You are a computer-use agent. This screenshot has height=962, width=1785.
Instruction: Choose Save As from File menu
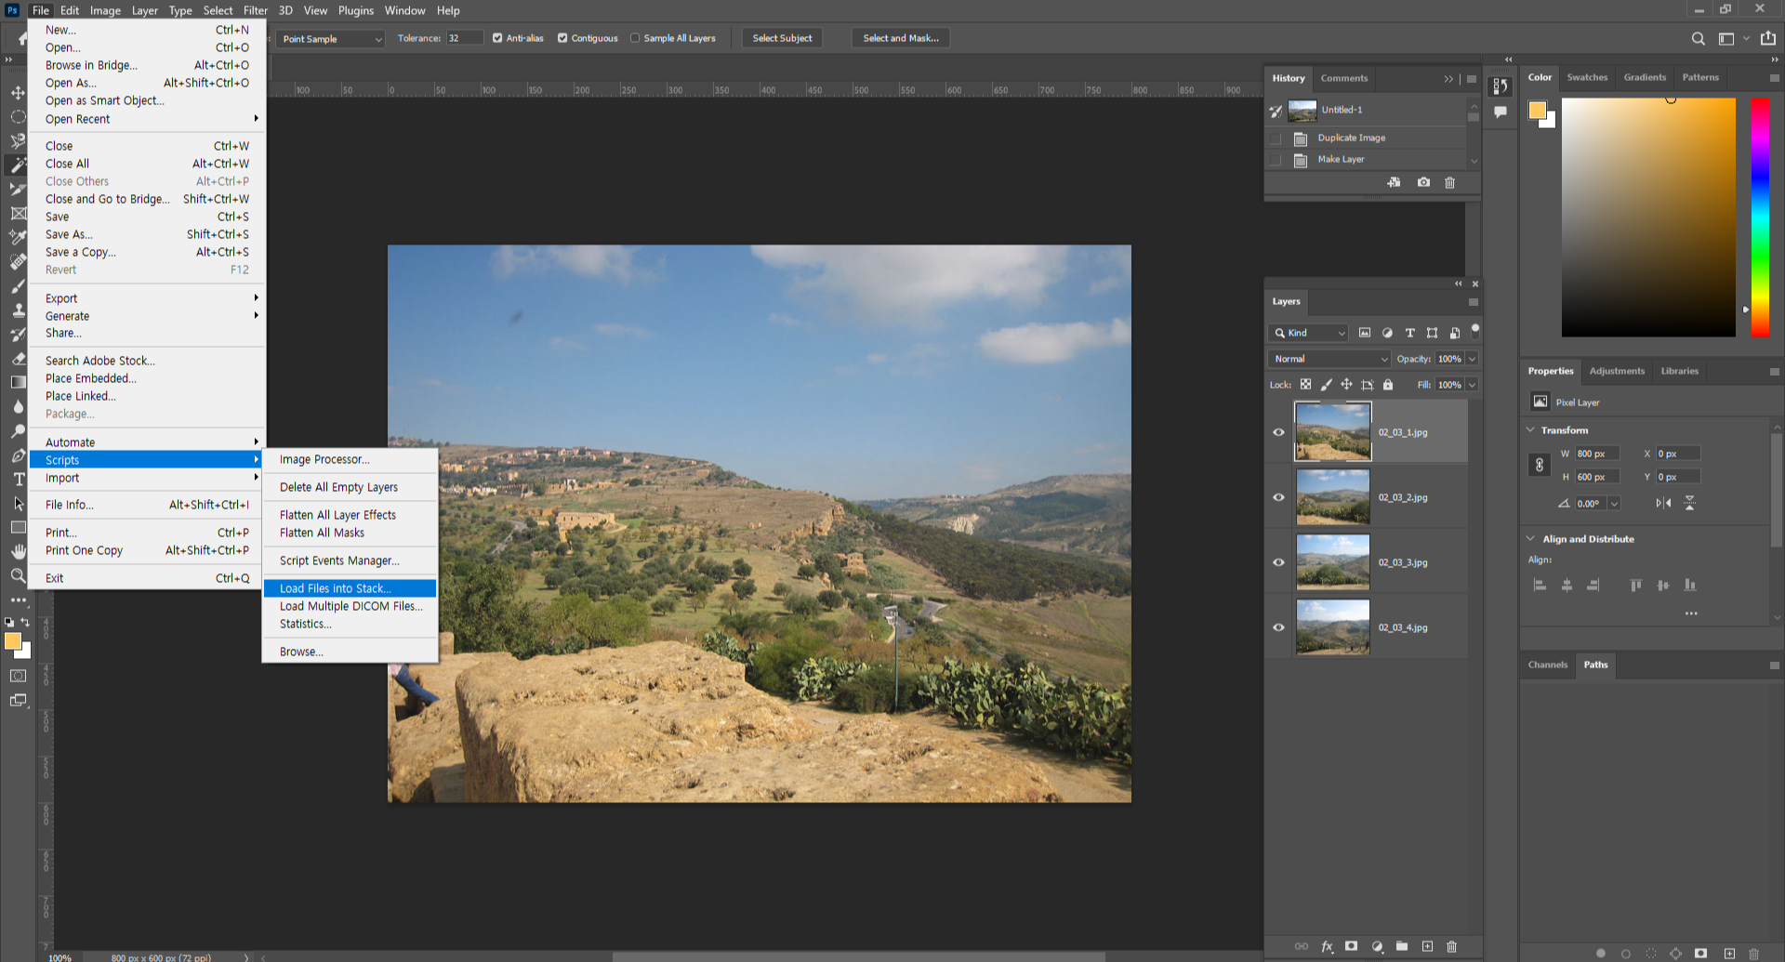pyautogui.click(x=148, y=234)
